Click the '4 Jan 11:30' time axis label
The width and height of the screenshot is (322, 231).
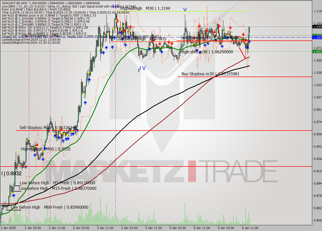[x=153, y=228]
